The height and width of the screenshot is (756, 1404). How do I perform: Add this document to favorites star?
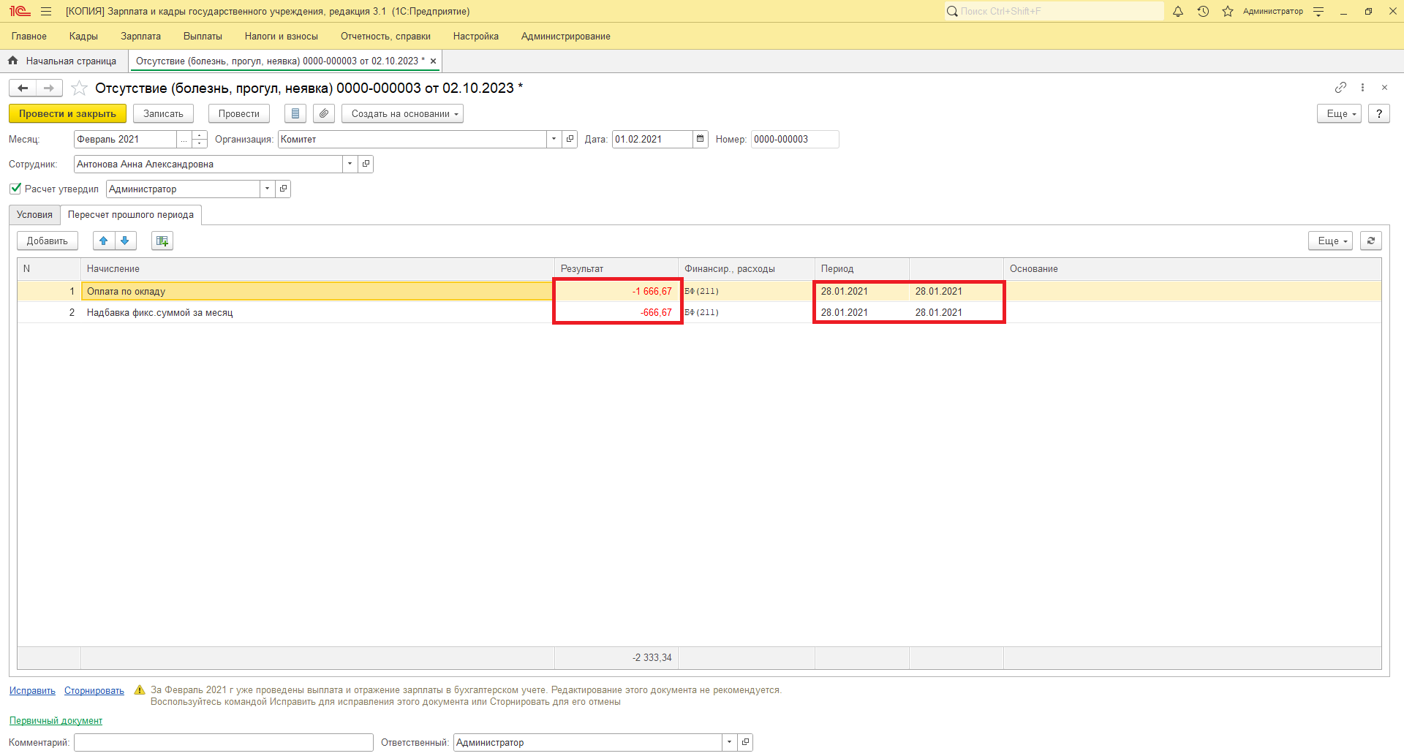click(80, 88)
